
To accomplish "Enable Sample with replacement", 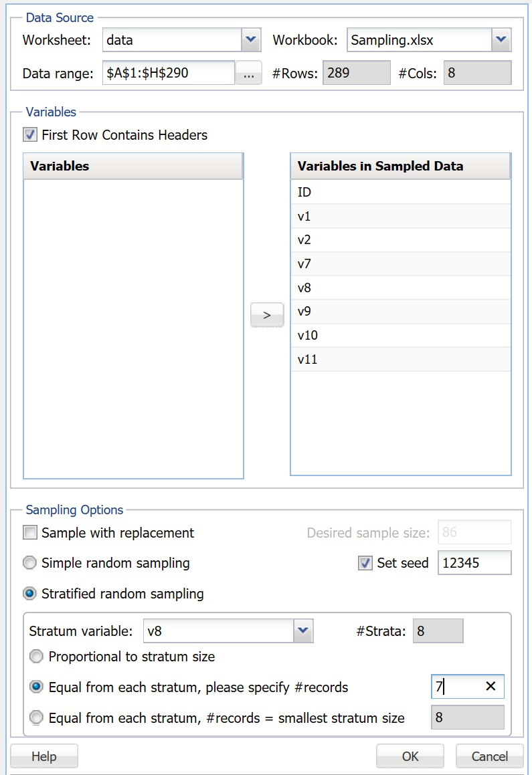I will coord(29,532).
